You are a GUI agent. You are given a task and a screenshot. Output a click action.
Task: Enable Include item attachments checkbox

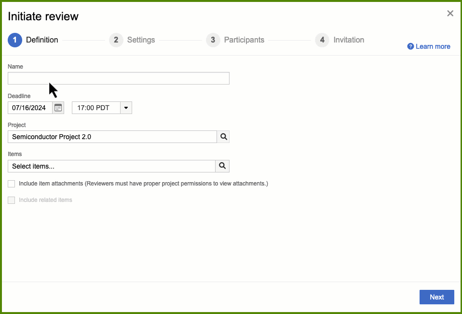(x=12, y=184)
